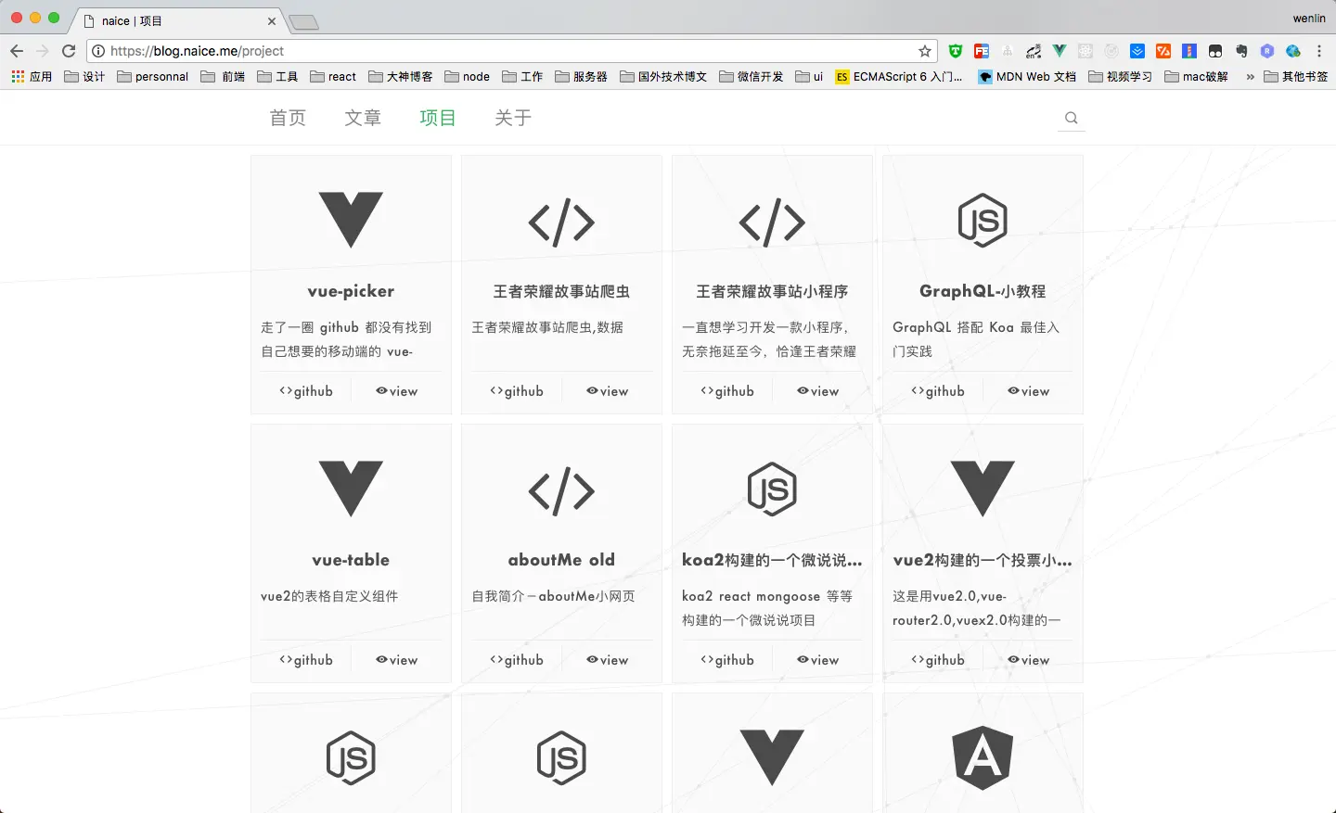Go back to the previous page
The image size is (1336, 813).
tap(17, 51)
